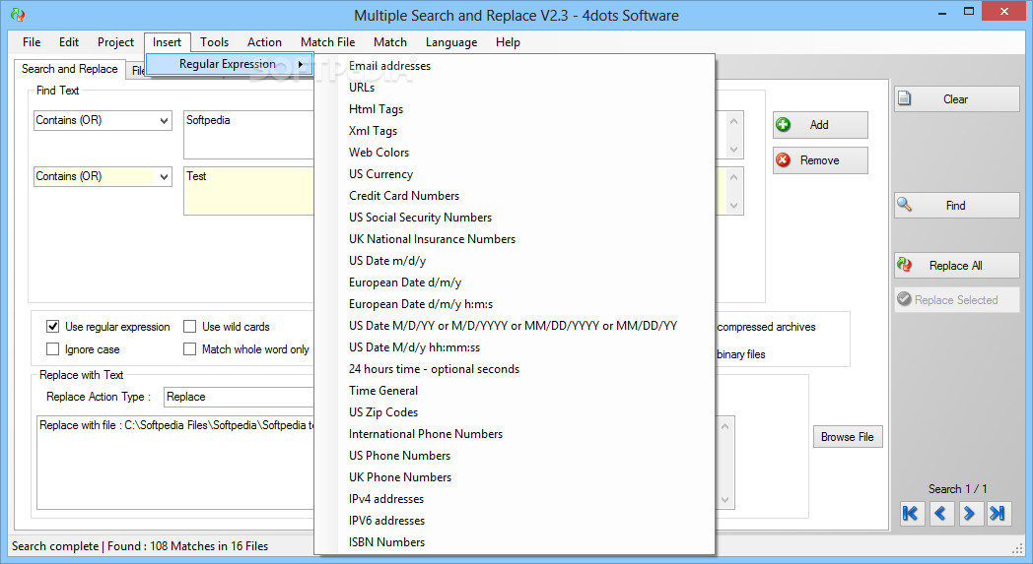
Task: Open the Action menu
Action: pyautogui.click(x=264, y=42)
